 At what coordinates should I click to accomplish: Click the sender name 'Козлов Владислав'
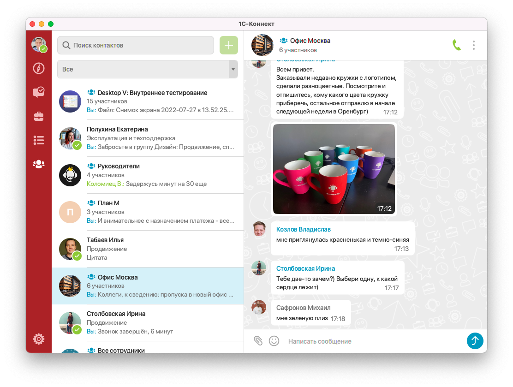303,229
